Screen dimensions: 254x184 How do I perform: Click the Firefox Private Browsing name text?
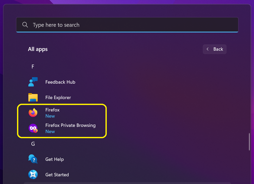[x=70, y=125]
